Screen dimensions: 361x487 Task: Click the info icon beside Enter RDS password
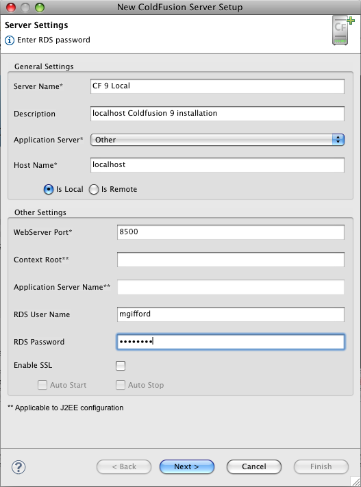tap(10, 40)
